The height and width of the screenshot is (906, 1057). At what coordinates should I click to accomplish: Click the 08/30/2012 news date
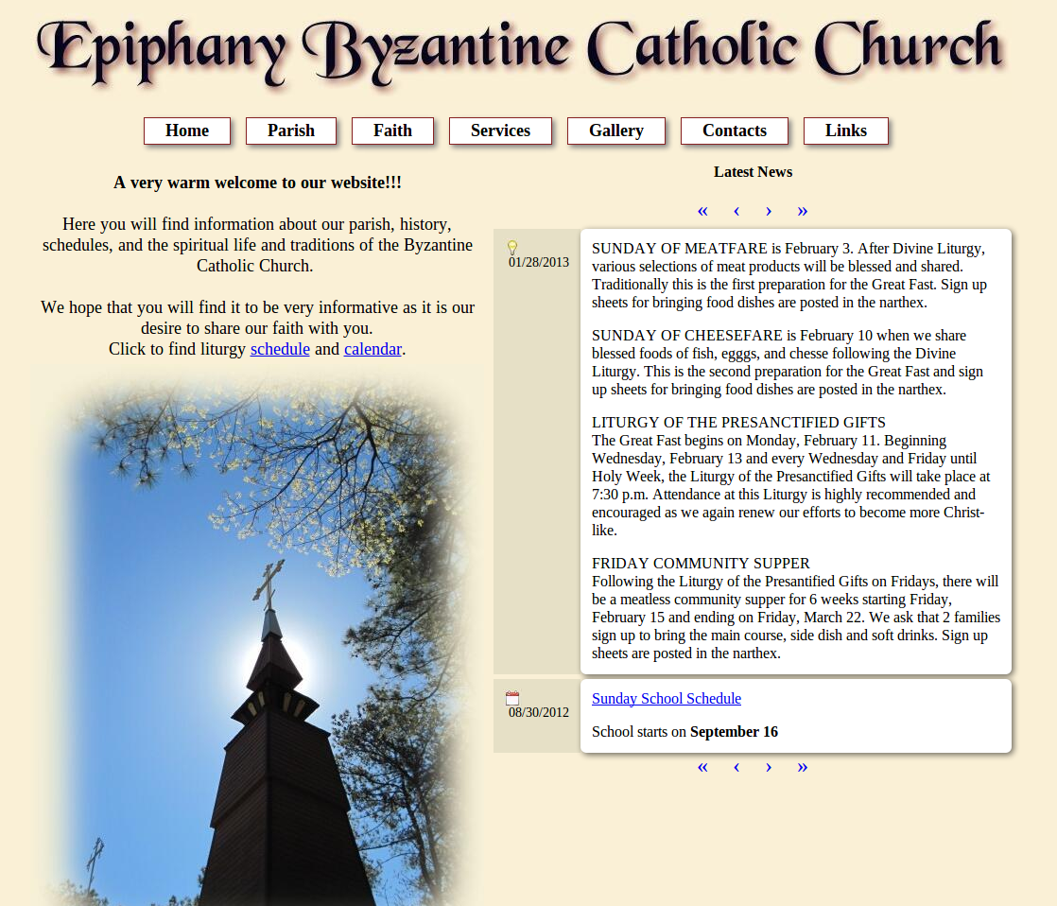tap(539, 712)
